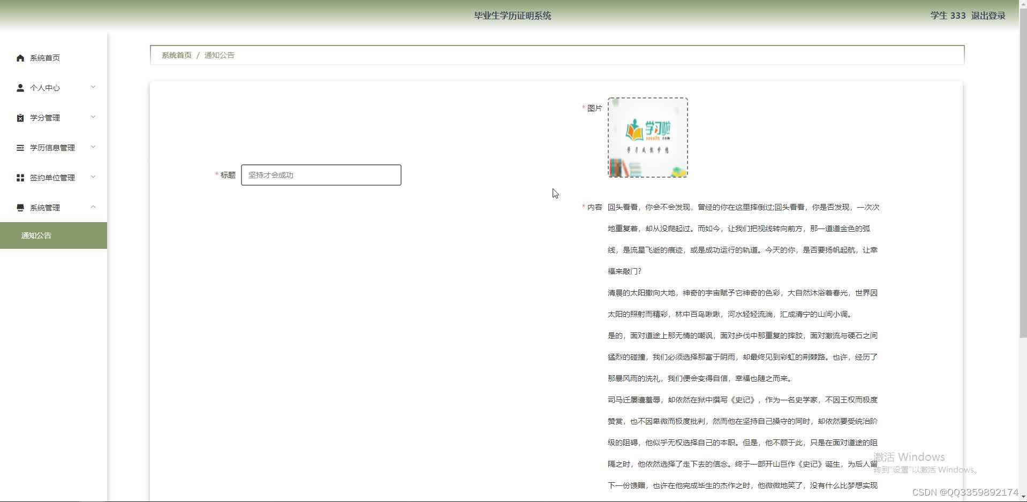Open the 个人中心 menu item
The image size is (1027, 502).
tap(54, 88)
